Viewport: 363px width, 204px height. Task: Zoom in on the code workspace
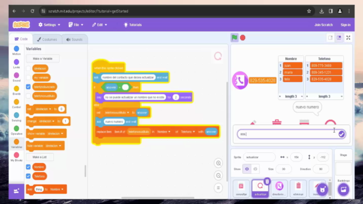point(218,163)
